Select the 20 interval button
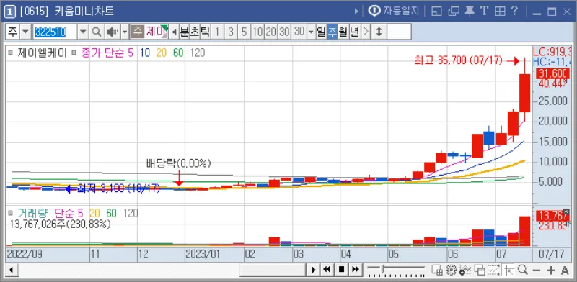577x282 pixels. (x=271, y=32)
